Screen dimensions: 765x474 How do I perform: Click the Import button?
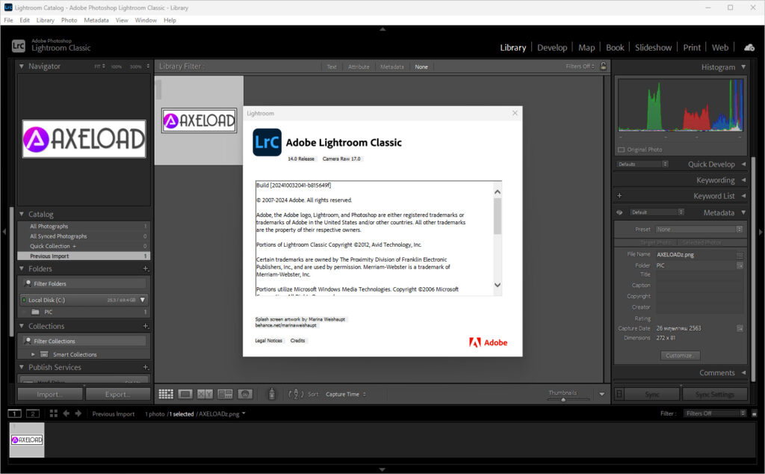50,394
